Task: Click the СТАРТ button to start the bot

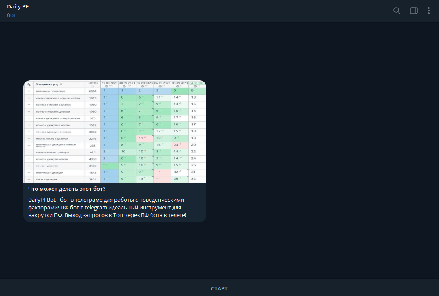Action: click(x=219, y=288)
